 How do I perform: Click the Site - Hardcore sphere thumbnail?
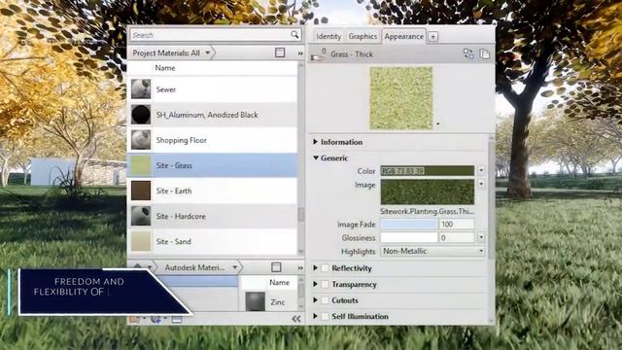pyautogui.click(x=141, y=216)
